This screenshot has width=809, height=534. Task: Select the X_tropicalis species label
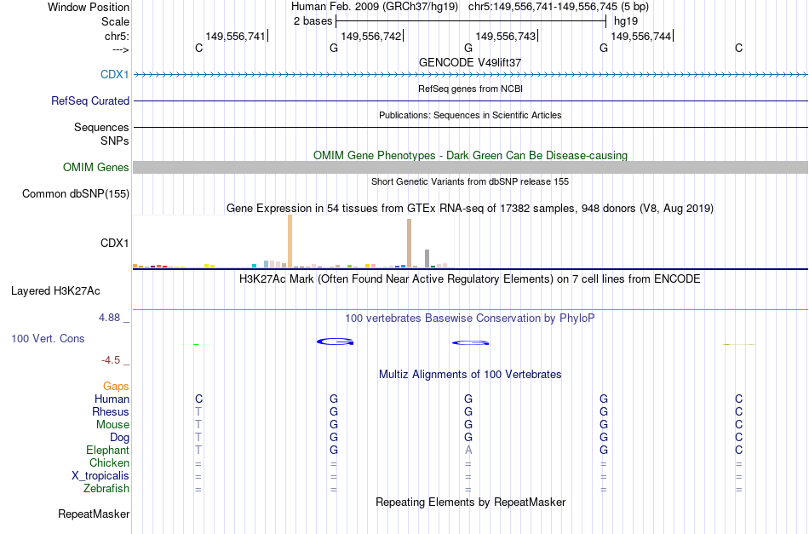pyautogui.click(x=100, y=476)
